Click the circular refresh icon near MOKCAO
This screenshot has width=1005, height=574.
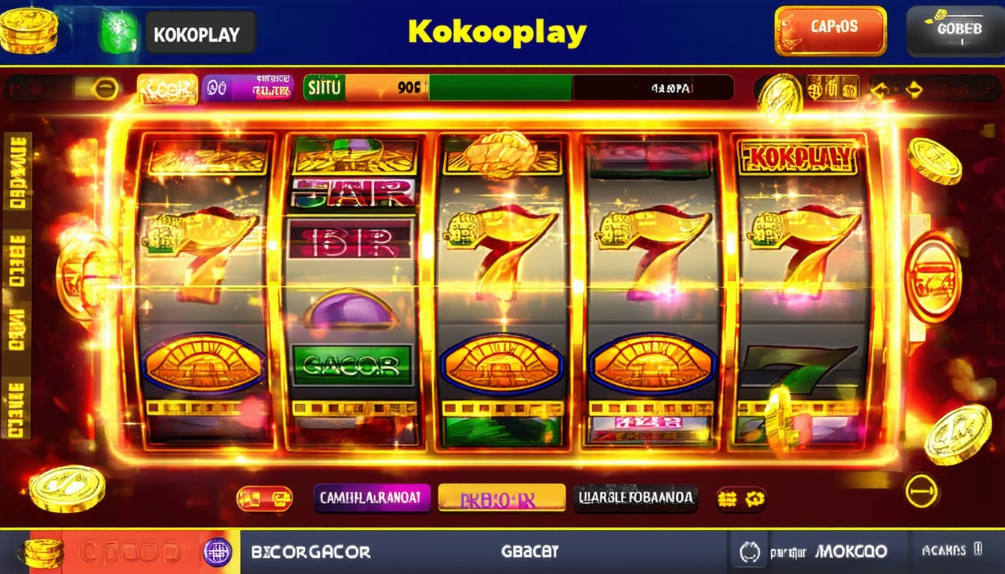[750, 552]
